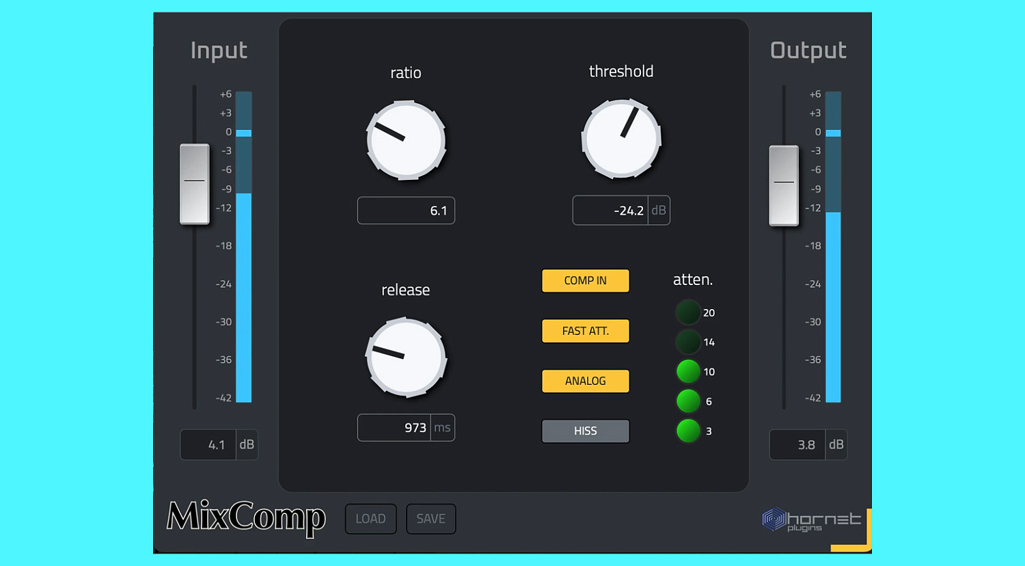The image size is (1025, 566).
Task: Click the 14 dB attenuation LED
Action: tap(688, 342)
